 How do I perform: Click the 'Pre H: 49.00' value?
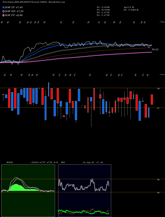[x=103, y=10]
